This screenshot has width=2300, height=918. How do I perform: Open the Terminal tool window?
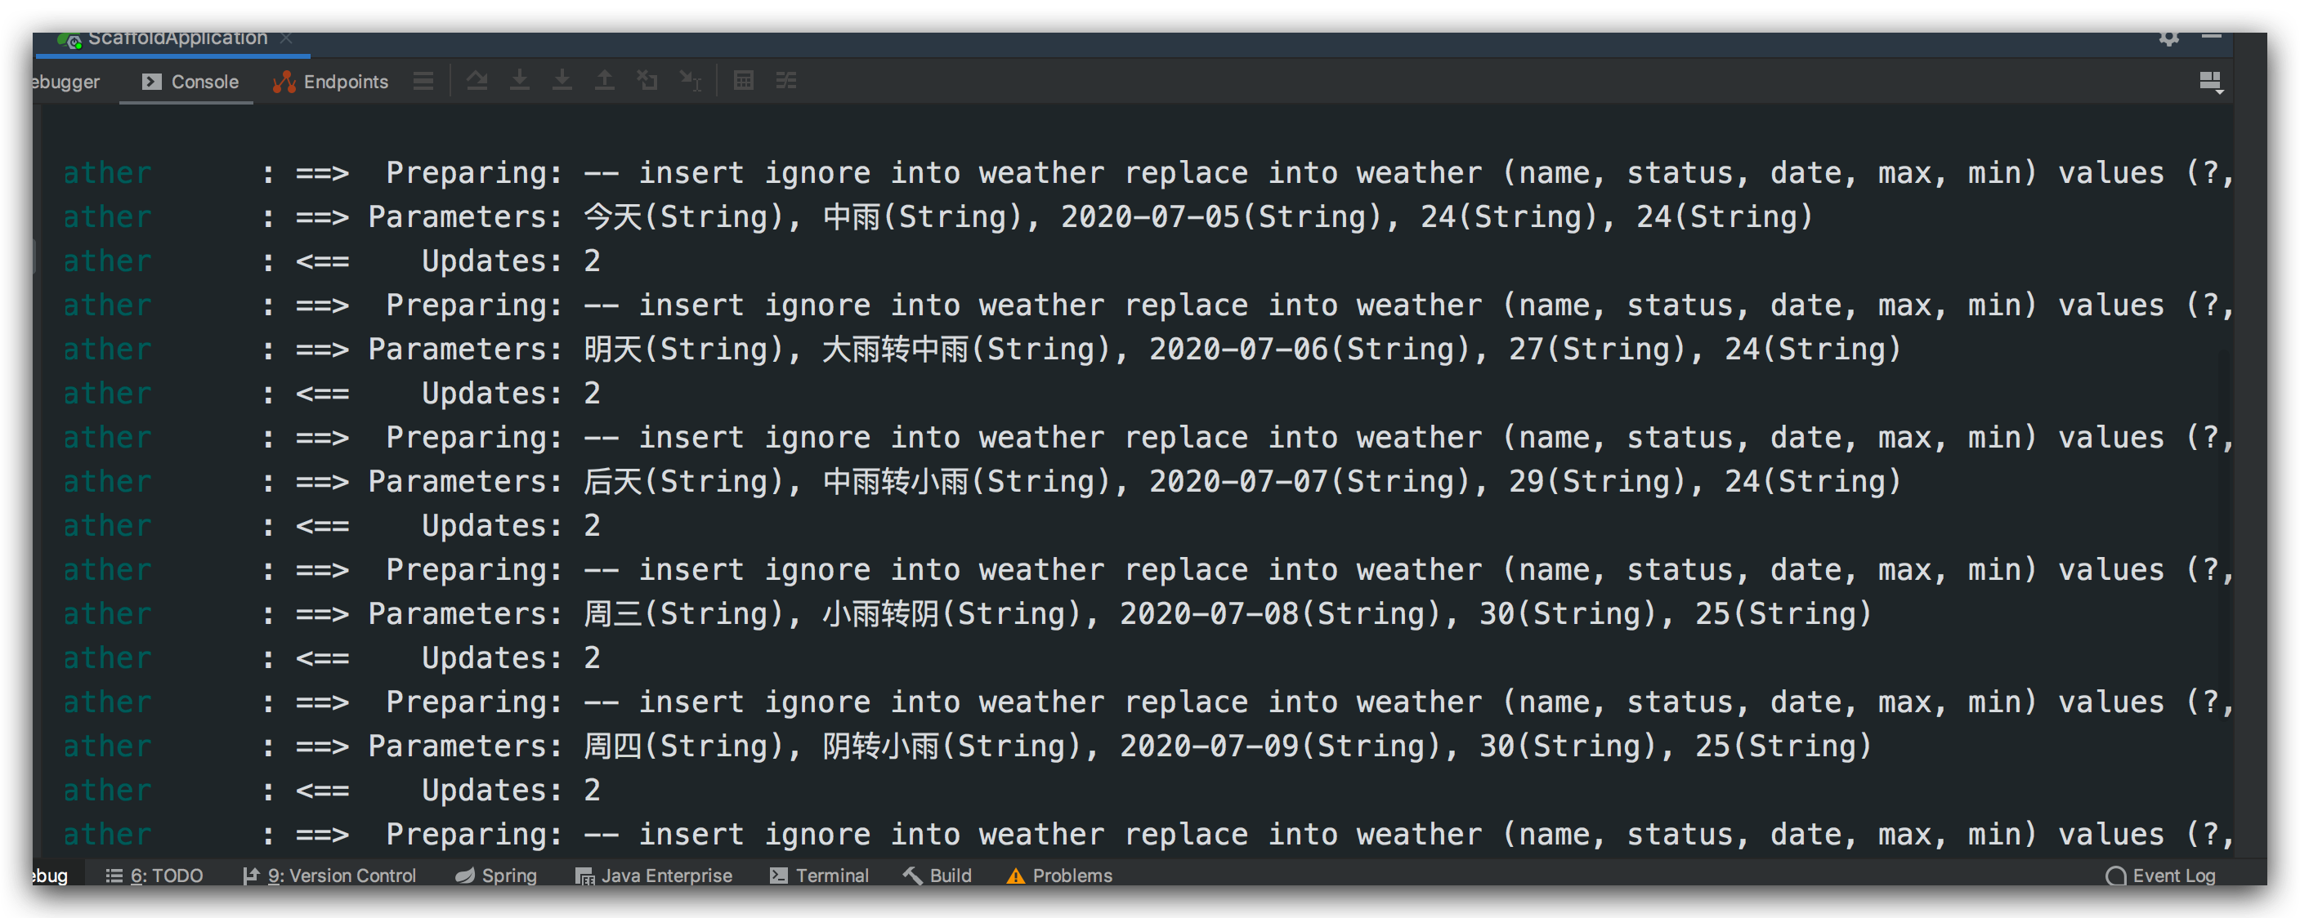click(819, 876)
